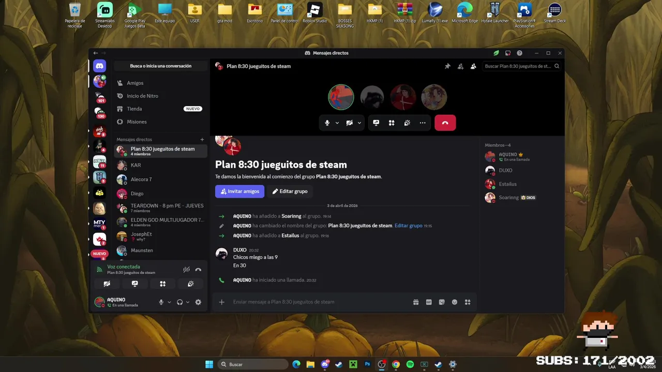Screen dimensions: 662x372
Task: Open the soundboard from the voice panel
Action: point(190,284)
